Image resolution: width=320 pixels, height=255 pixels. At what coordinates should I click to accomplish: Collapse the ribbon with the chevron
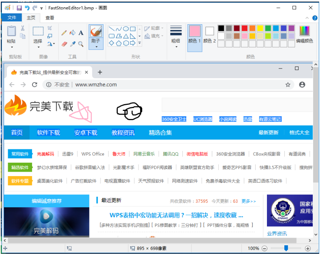point(307,18)
